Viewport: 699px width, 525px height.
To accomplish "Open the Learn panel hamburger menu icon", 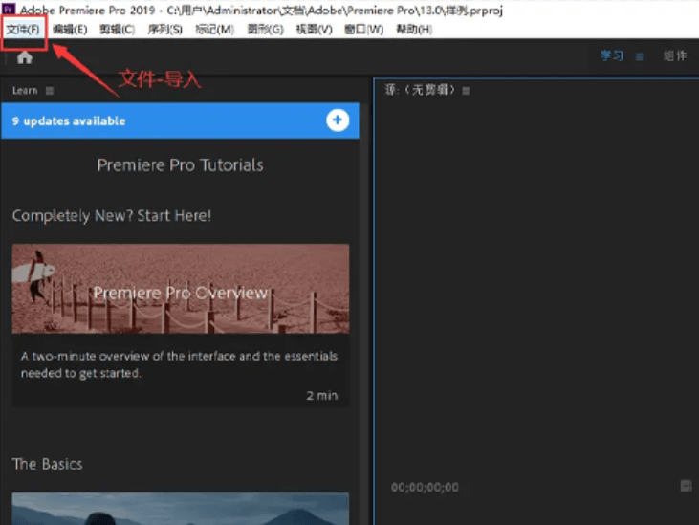I will (50, 91).
